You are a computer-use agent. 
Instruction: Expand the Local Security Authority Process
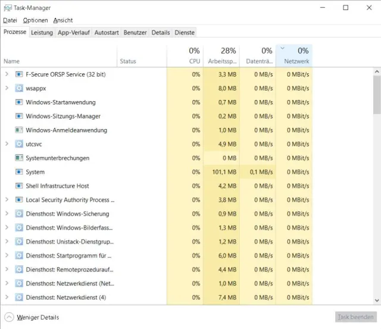coord(7,200)
